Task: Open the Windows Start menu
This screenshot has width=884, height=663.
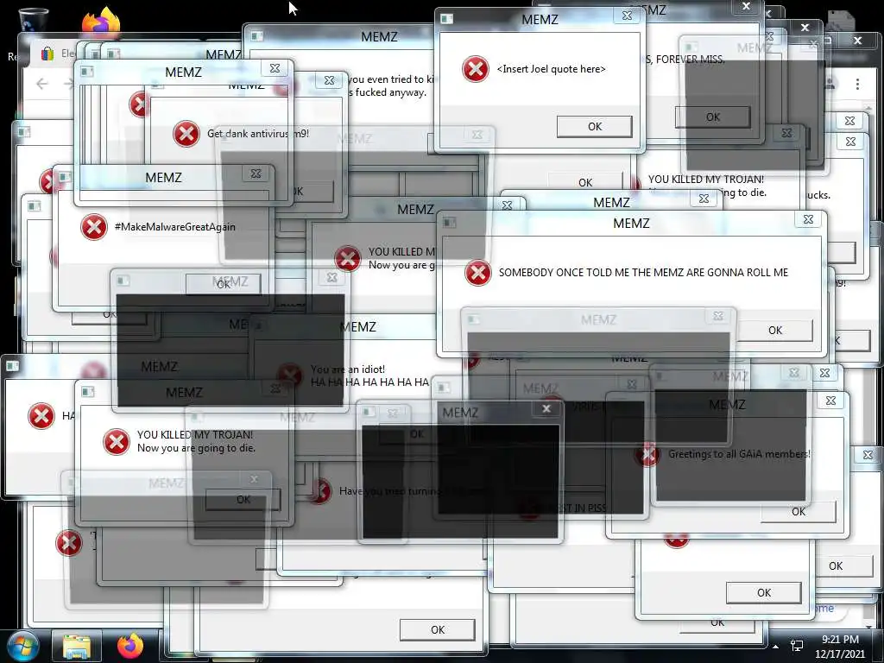Action: (x=22, y=646)
